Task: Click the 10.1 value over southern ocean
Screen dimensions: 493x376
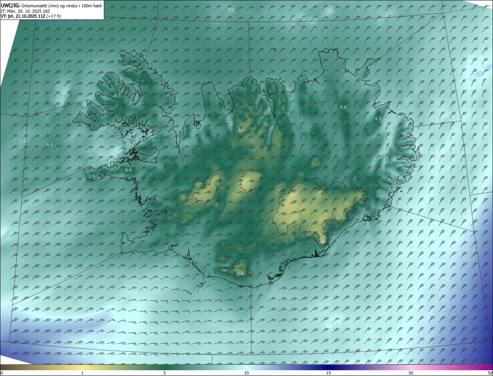Action: pos(333,323)
